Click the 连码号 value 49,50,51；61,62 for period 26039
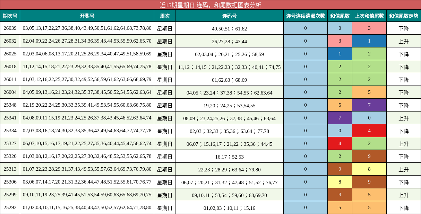Screen dimensions: 421x214 coord(229,29)
